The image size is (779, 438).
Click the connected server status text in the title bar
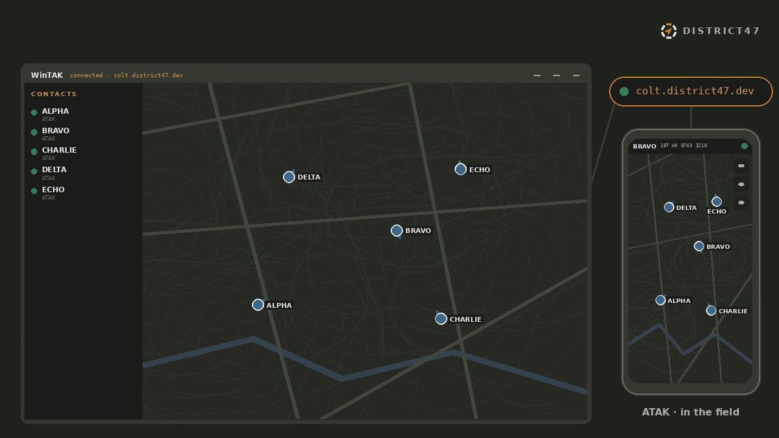tap(127, 75)
